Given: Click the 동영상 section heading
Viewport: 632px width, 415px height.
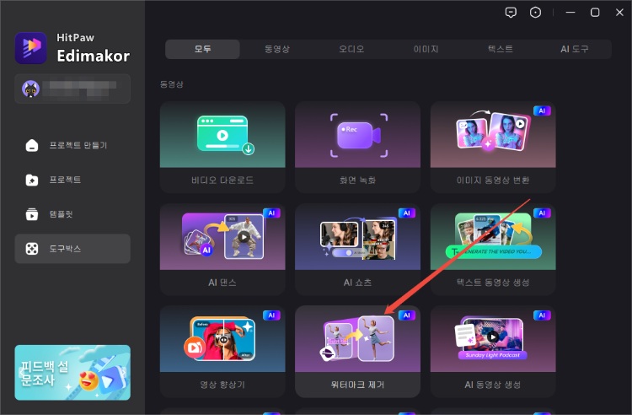Looking at the screenshot, I should 172,84.
